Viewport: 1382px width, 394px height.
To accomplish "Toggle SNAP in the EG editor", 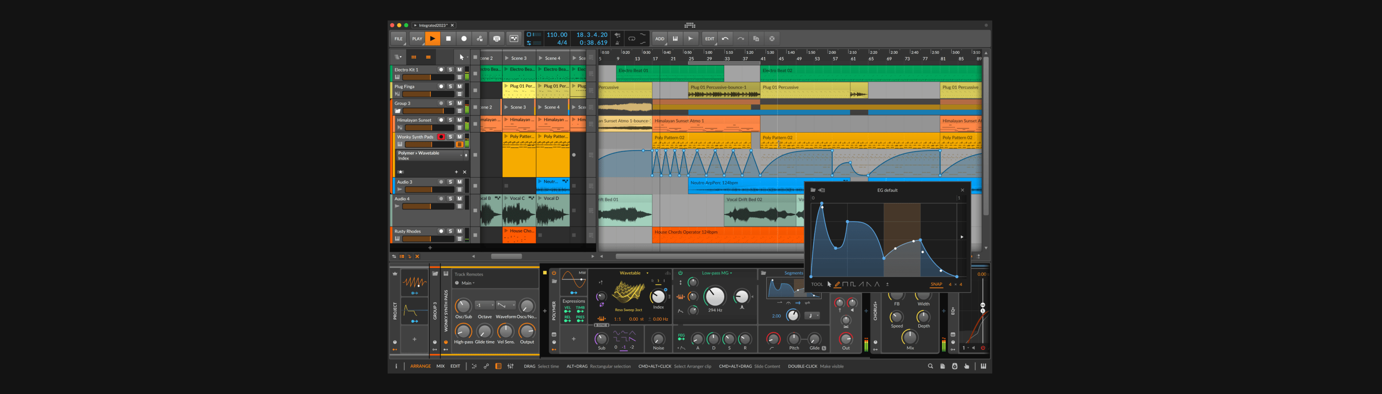I will (x=936, y=284).
